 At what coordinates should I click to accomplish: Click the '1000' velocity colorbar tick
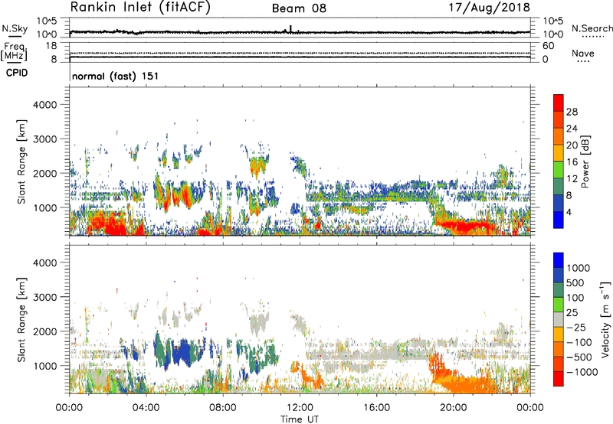tap(579, 268)
